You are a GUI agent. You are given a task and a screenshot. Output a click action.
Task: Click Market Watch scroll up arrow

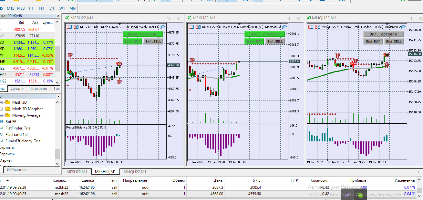[57, 23]
